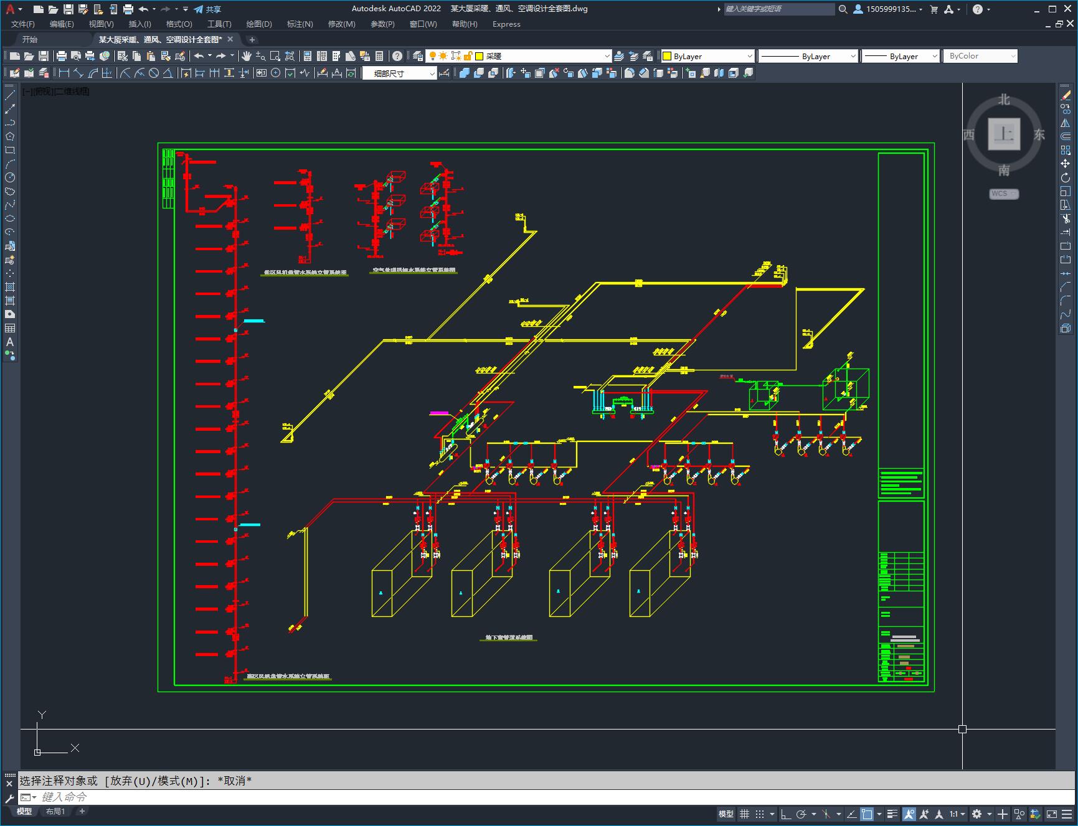
Task: Select the Hatch tool in draw toolbar
Action: (x=10, y=287)
